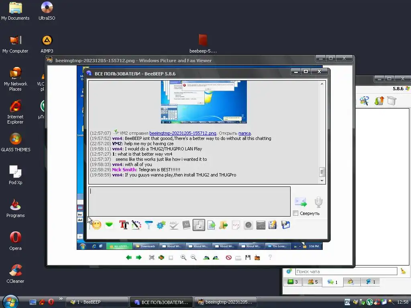The width and height of the screenshot is (411, 308).
Task: Click the wizard wand icon in main BeeBEEP window
Action: [364, 101]
